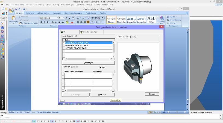Grow font size button
This screenshot has height=123, width=223.
pos(66,18)
